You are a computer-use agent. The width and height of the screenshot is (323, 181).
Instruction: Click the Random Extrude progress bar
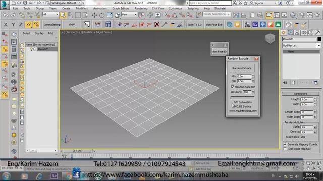click(242, 97)
